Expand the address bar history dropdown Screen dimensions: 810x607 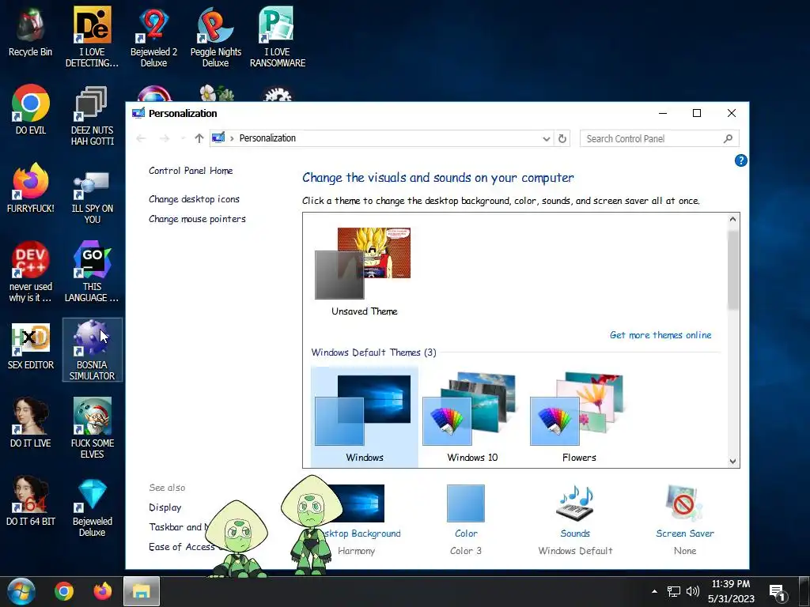(546, 138)
